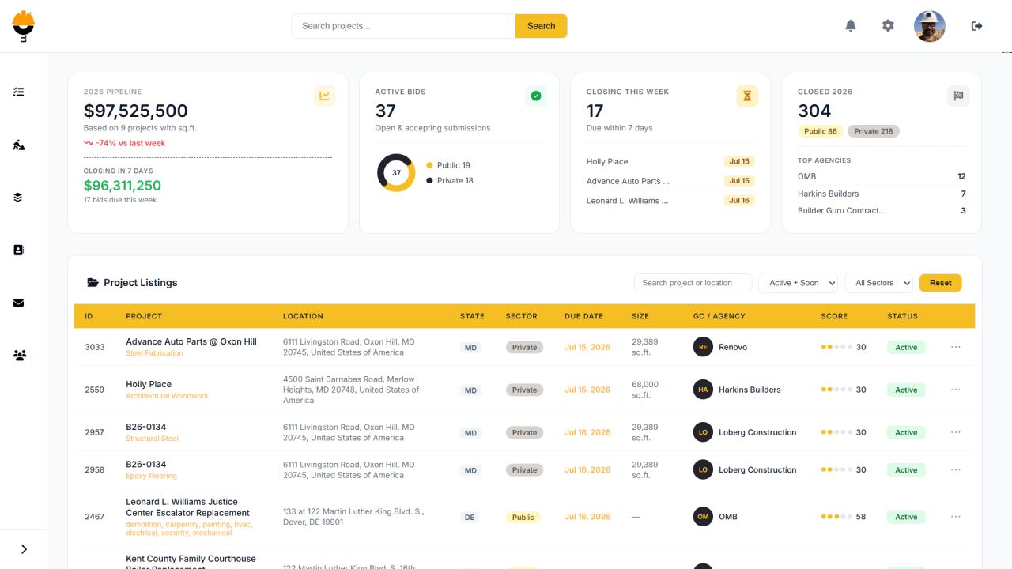Screen dimensions: 1012x569
Task: Click the pipeline chart icon
Action: (325, 96)
